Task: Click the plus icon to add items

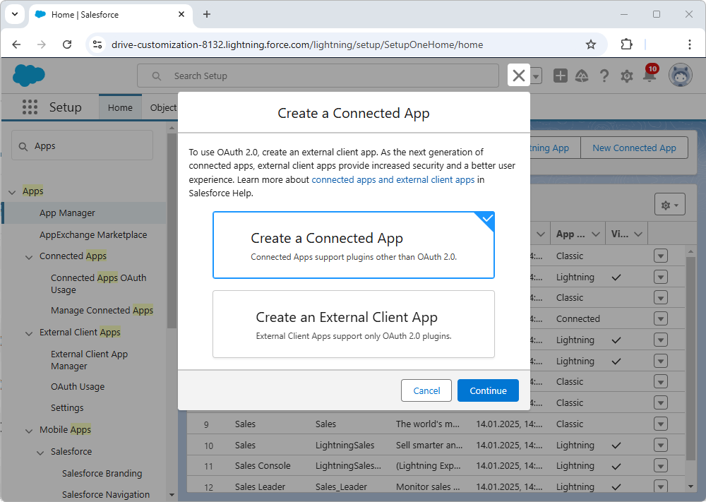Action: coord(560,76)
